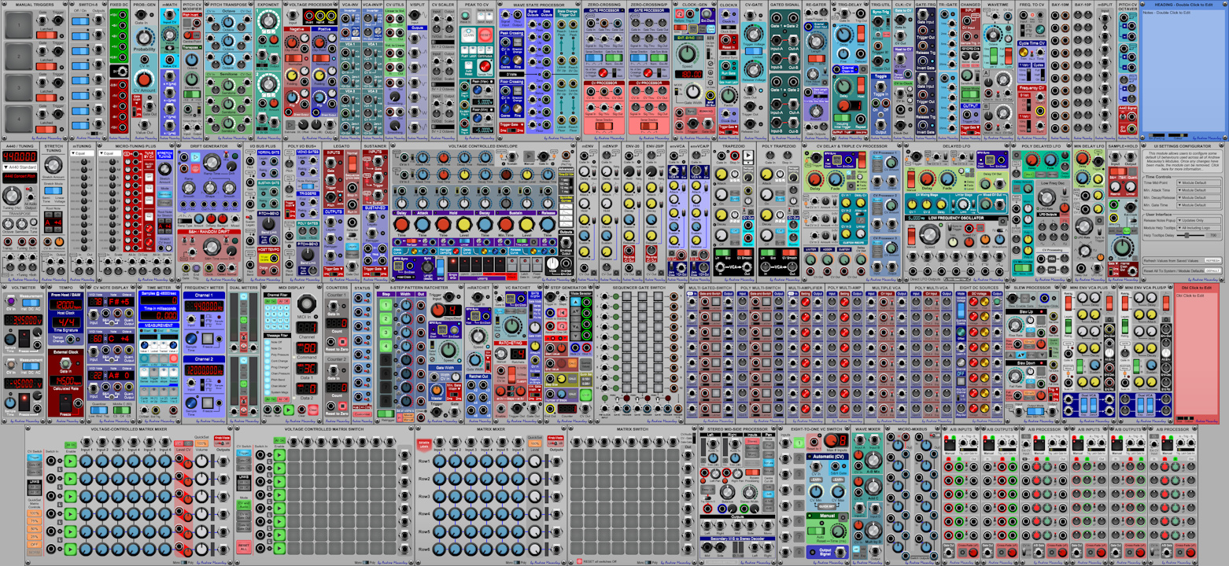
Task: Toggle the Latched switch for trigger 1
Action: 46,34
